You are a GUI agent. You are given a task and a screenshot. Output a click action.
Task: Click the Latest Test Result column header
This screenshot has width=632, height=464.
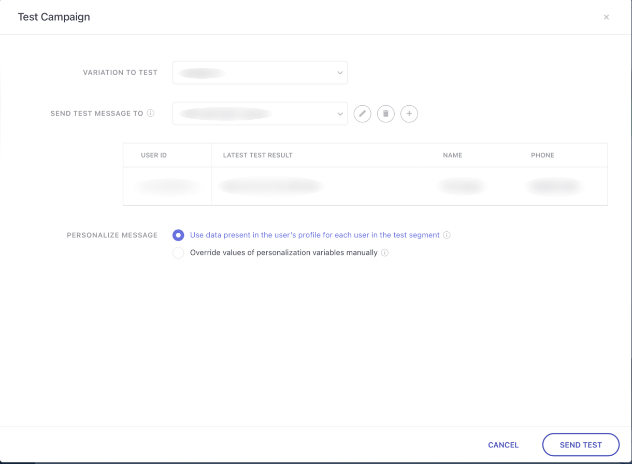[x=258, y=155]
